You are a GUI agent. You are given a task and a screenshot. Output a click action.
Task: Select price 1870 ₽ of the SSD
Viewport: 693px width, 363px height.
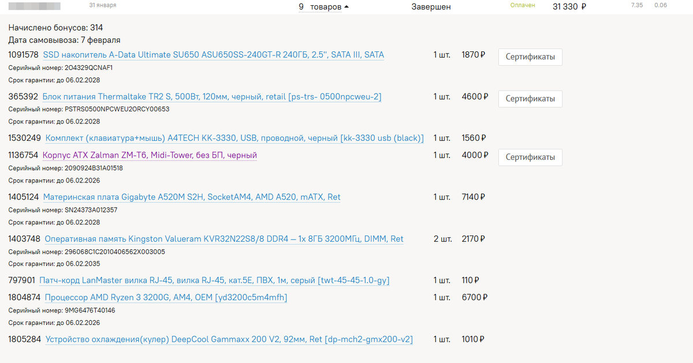(x=474, y=55)
